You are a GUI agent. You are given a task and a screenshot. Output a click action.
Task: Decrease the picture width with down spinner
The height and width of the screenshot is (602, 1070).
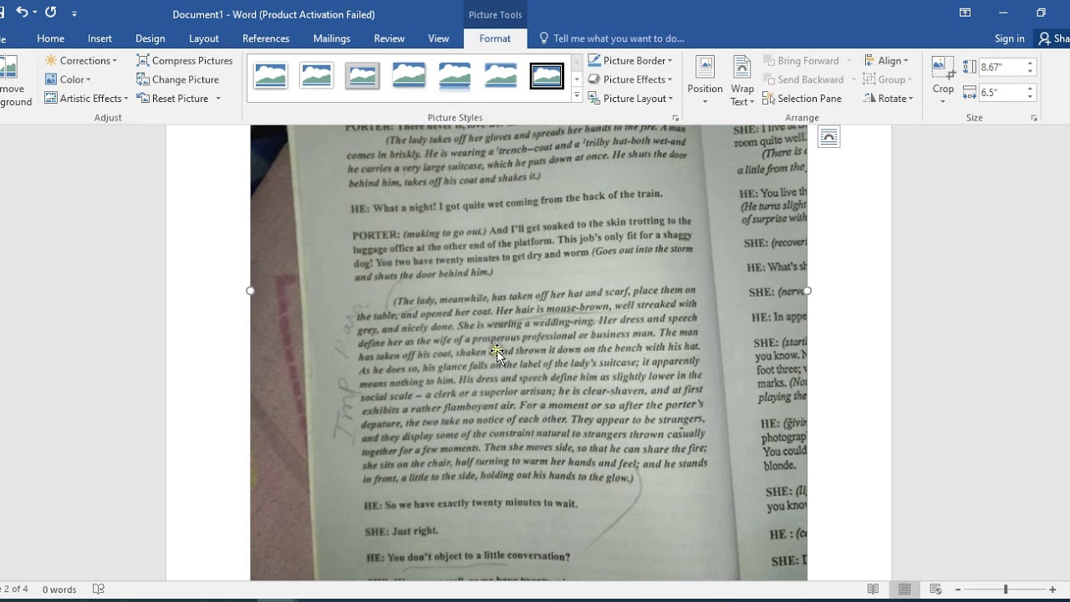coord(1030,96)
